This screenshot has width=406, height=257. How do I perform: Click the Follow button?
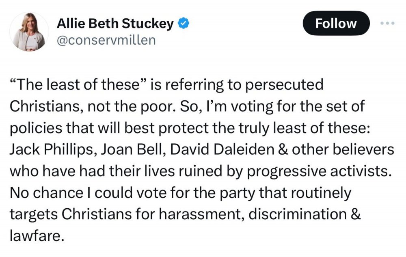pyautogui.click(x=336, y=24)
